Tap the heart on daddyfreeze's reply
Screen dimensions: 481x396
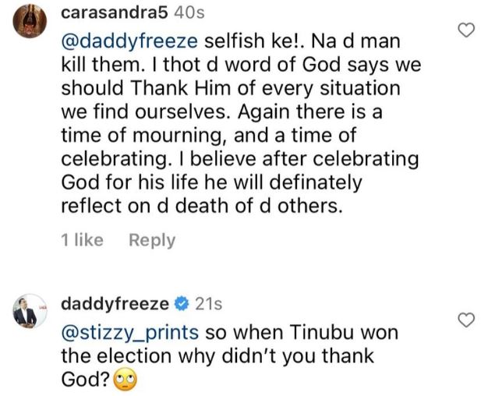coord(466,319)
